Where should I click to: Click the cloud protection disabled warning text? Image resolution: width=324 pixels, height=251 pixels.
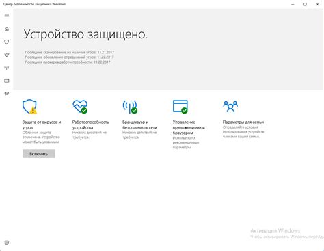coord(41,137)
